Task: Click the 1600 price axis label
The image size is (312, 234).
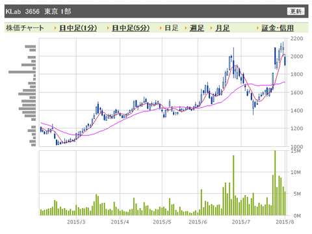Action: (296, 92)
